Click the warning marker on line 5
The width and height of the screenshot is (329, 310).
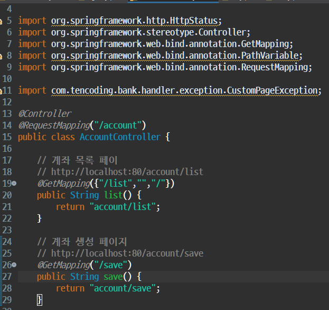(1, 22)
